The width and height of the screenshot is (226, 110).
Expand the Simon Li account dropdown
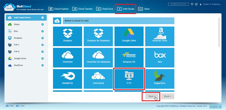(212, 4)
